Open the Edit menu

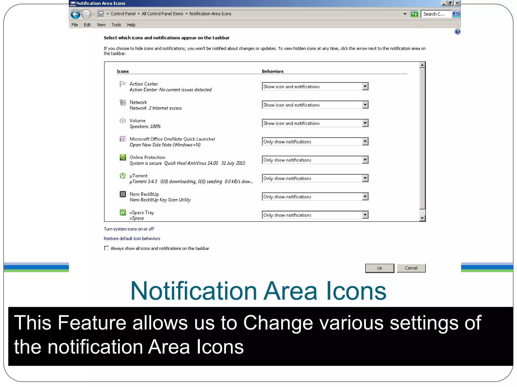click(87, 25)
